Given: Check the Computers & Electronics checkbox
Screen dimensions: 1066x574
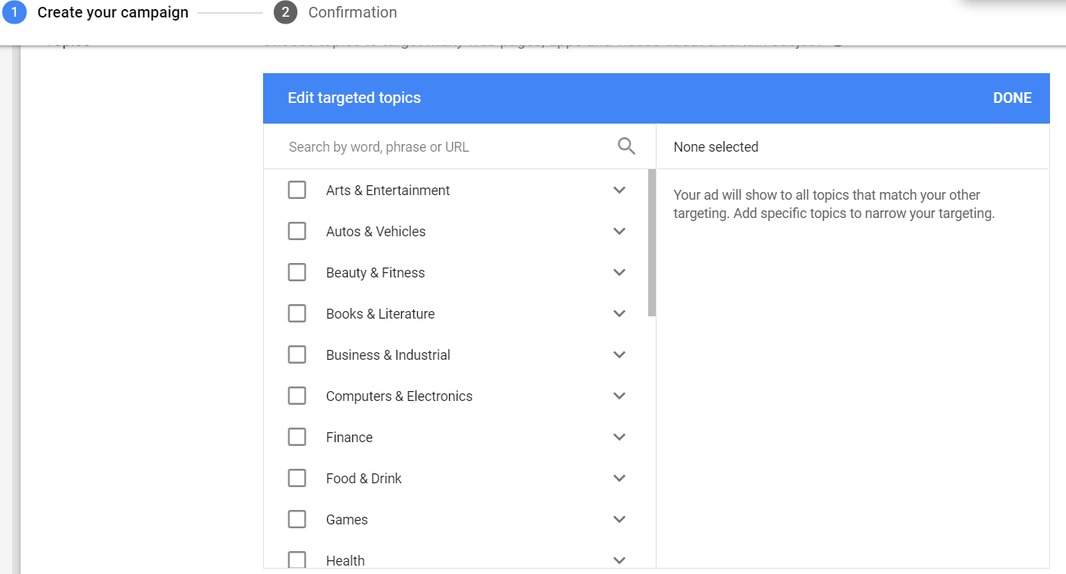Looking at the screenshot, I should click(297, 396).
